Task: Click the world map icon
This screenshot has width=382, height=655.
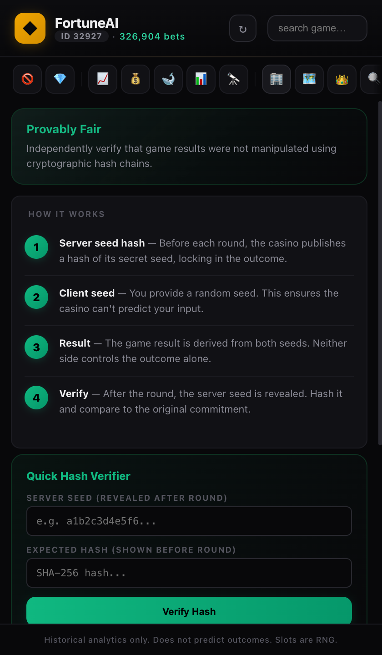Action: 309,79
